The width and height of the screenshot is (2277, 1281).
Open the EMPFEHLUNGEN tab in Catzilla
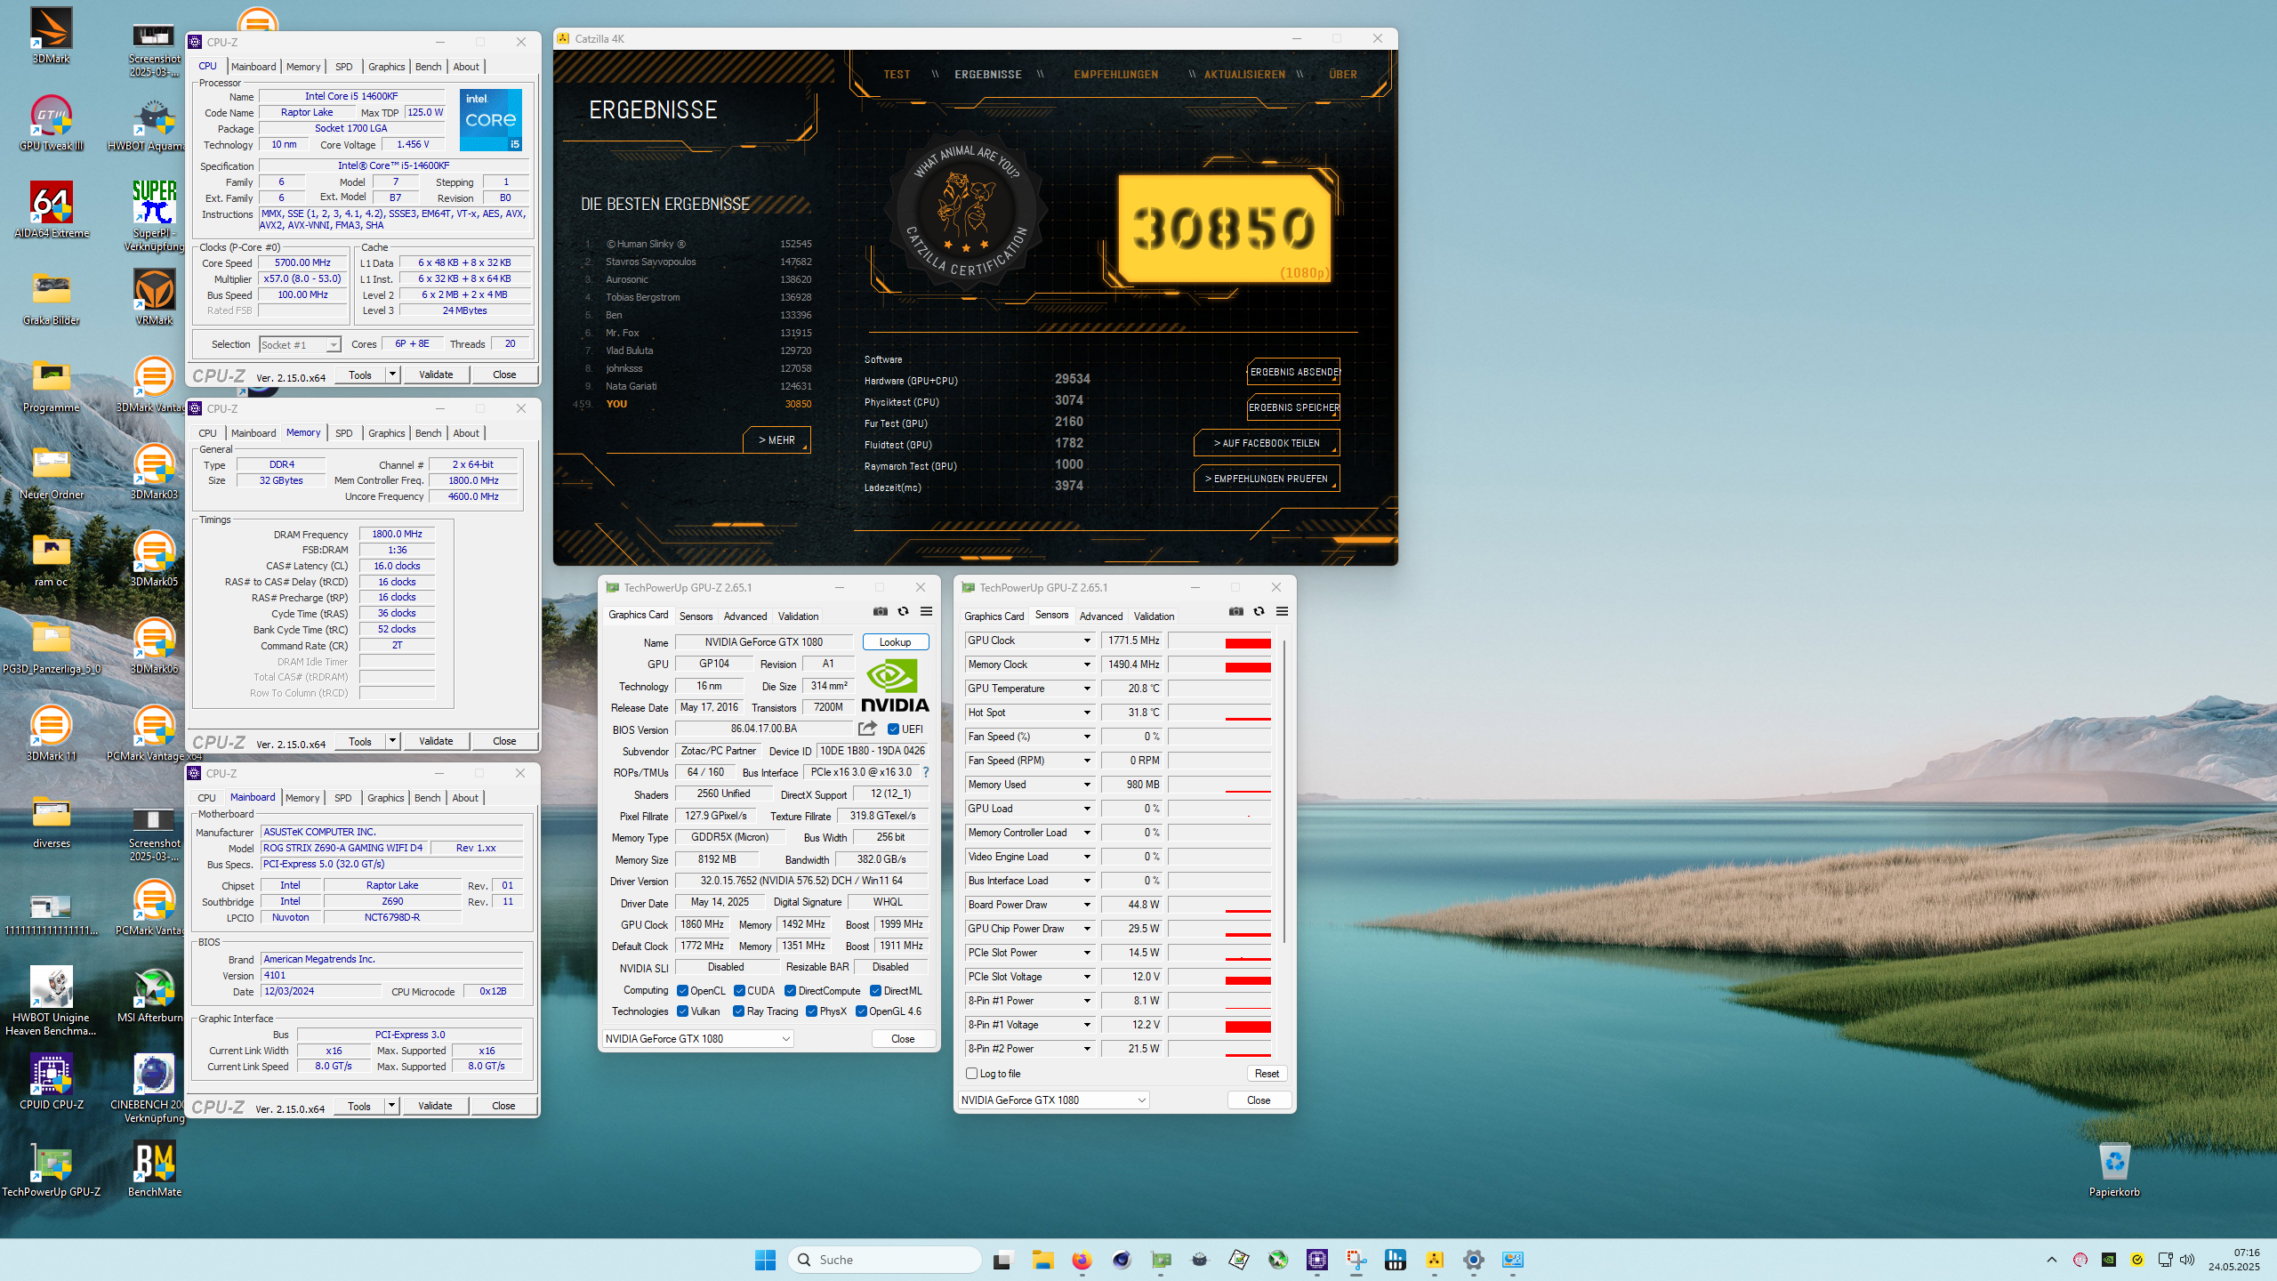1115,75
